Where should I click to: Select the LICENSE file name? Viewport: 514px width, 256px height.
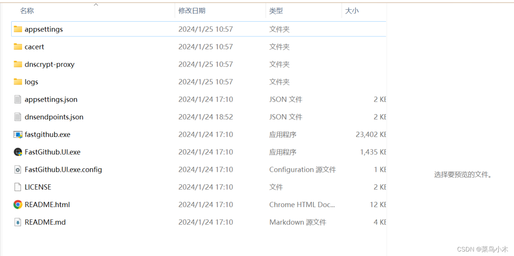(x=38, y=187)
